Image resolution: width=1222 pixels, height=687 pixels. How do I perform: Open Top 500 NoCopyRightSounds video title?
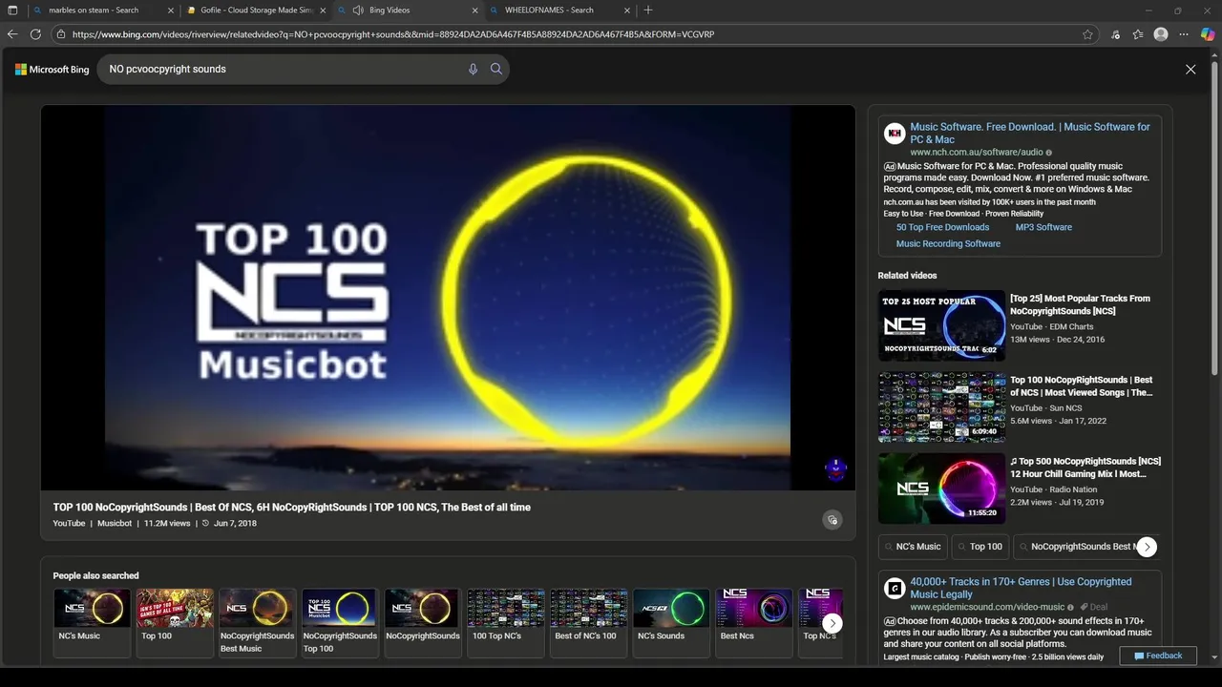pos(1085,468)
